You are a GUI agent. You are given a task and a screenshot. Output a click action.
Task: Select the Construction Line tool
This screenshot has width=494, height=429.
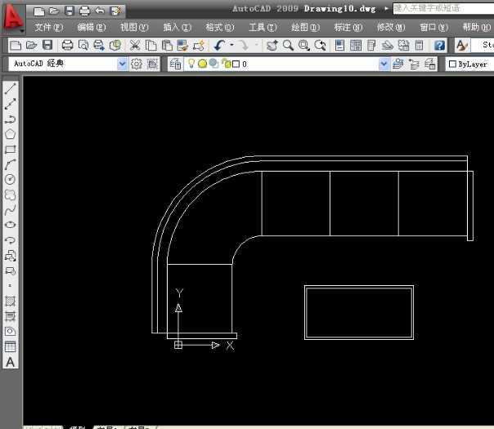(10, 104)
